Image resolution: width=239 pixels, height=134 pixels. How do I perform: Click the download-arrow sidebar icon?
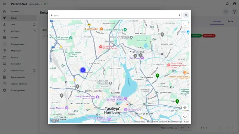click(4, 25)
